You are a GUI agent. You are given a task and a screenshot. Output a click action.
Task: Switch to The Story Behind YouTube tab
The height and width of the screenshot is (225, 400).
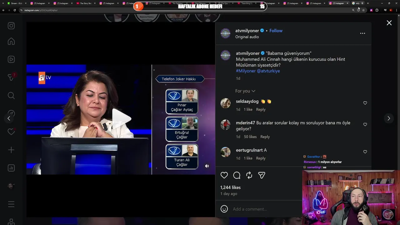86,3
